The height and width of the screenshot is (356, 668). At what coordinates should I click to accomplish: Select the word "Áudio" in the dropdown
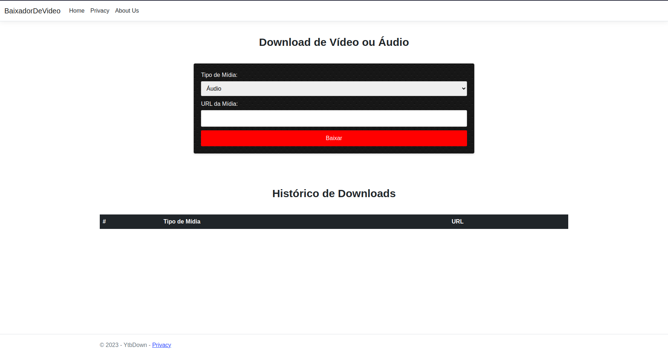click(x=214, y=88)
